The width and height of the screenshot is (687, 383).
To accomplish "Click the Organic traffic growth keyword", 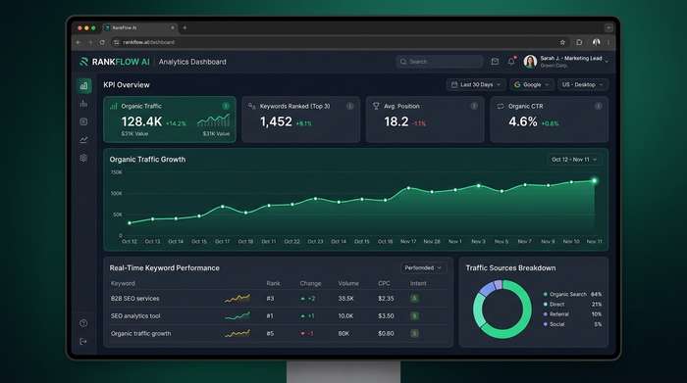I will (140, 334).
